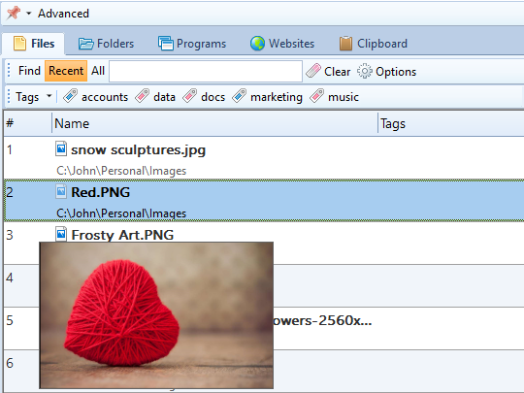Filter by the music tag
Screen dimensions: 524x393
click(334, 97)
